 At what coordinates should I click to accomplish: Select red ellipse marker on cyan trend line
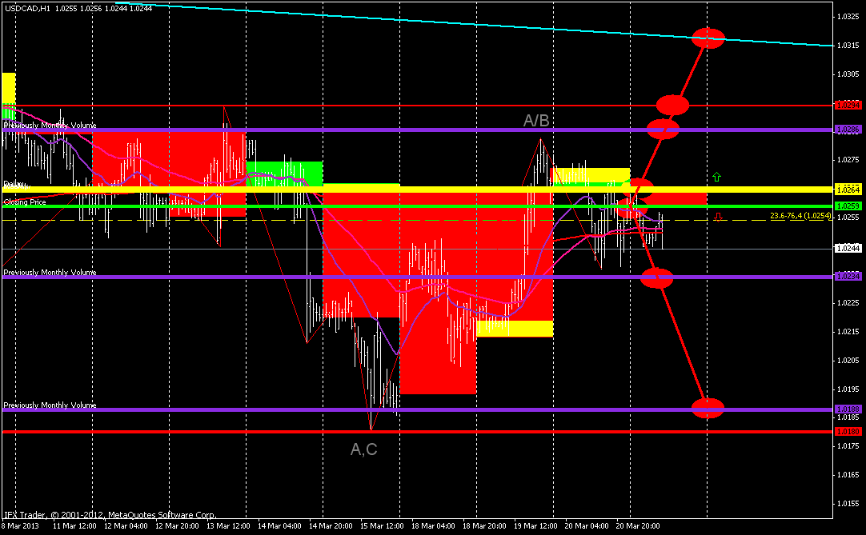pyautogui.click(x=708, y=38)
